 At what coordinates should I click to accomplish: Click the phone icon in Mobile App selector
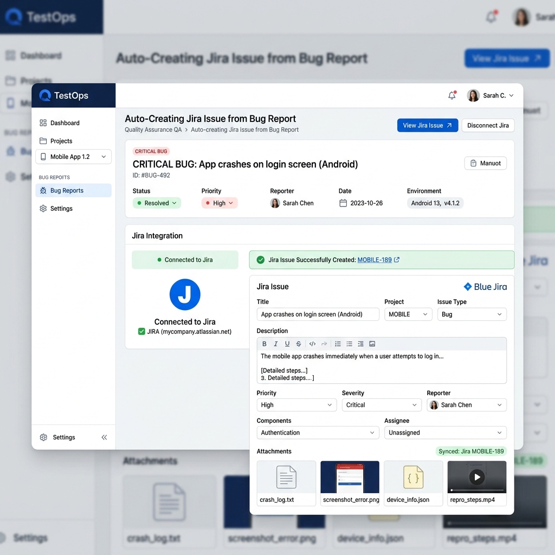pyautogui.click(x=43, y=157)
